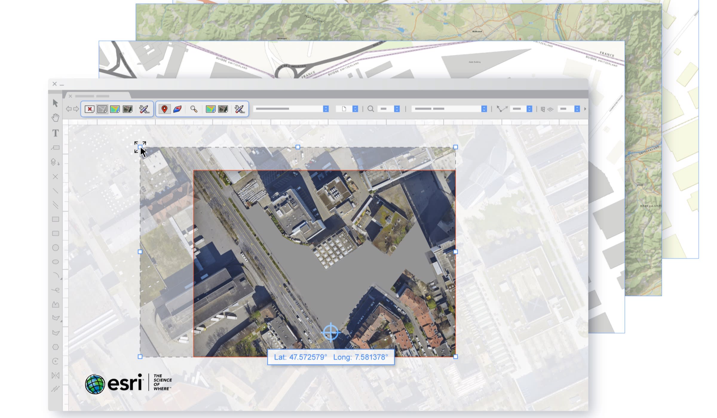Click the red X remove map button
717x418 pixels.
[x=89, y=109]
